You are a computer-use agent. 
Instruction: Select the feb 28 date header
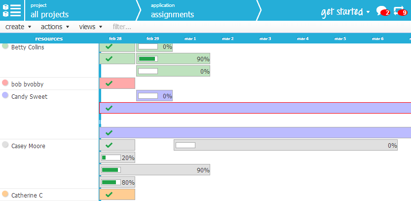point(115,39)
